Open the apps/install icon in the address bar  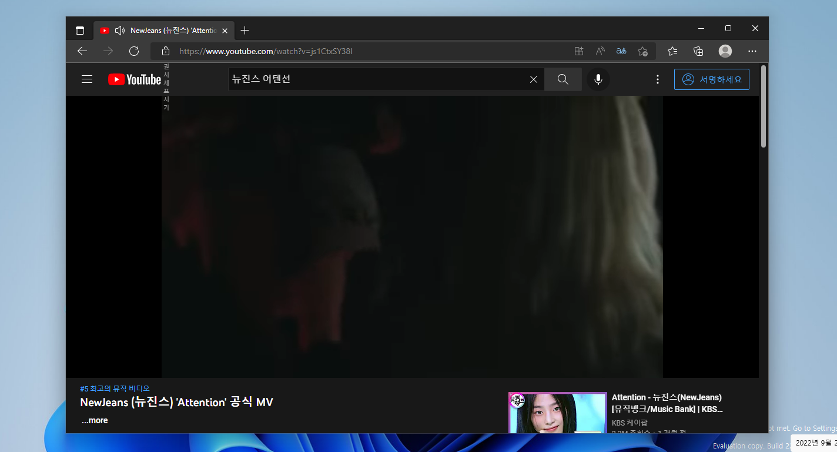pyautogui.click(x=579, y=51)
